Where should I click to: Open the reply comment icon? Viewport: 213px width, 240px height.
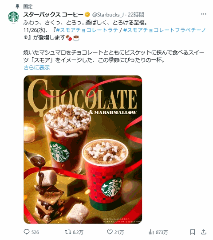click(x=27, y=232)
